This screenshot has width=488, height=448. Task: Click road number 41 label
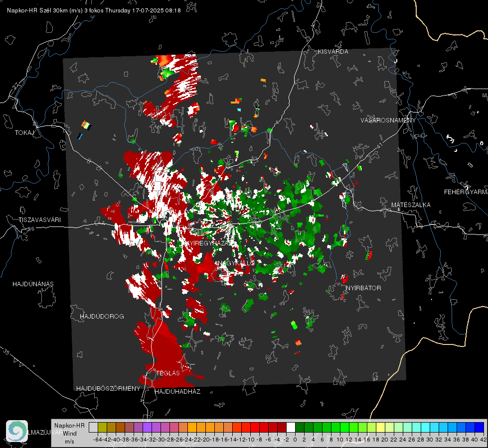[379, 145]
